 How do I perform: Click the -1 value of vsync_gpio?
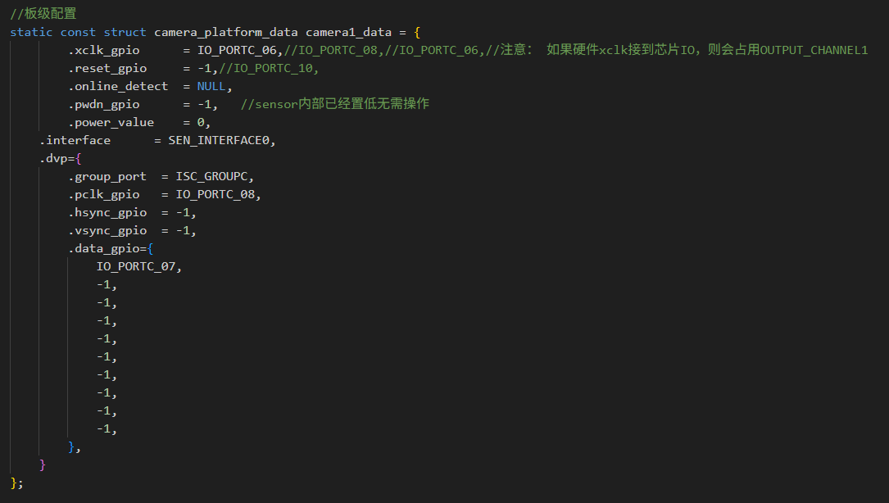pyautogui.click(x=183, y=231)
